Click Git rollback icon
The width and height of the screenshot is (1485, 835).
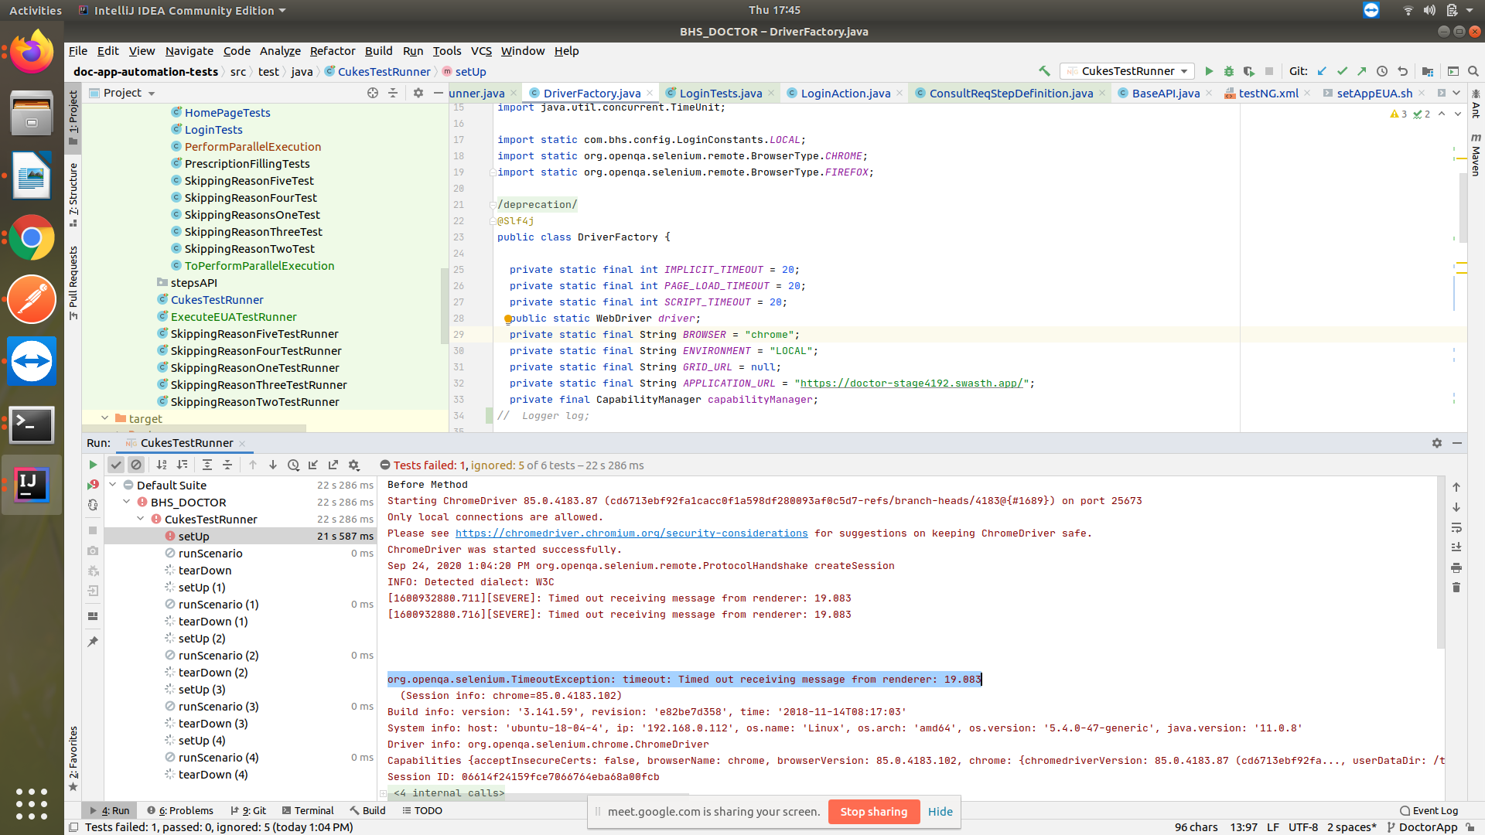click(x=1402, y=71)
